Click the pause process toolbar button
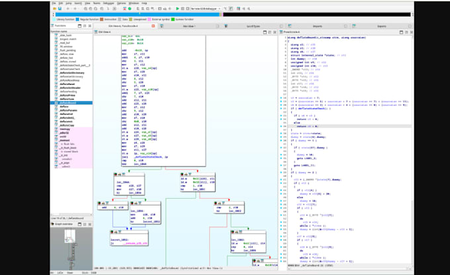Screen dimensions: 450x275 coord(183,9)
